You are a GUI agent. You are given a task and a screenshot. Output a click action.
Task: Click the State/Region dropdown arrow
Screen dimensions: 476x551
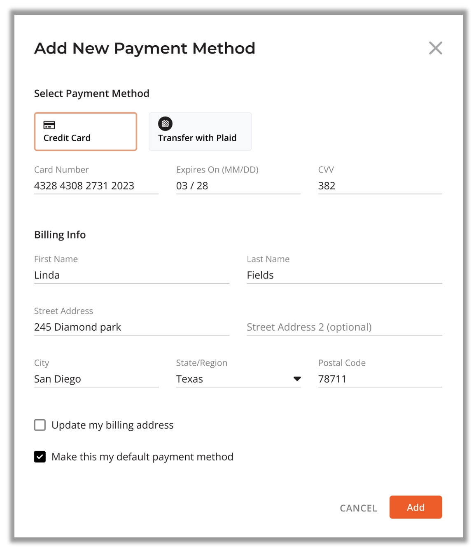click(297, 379)
